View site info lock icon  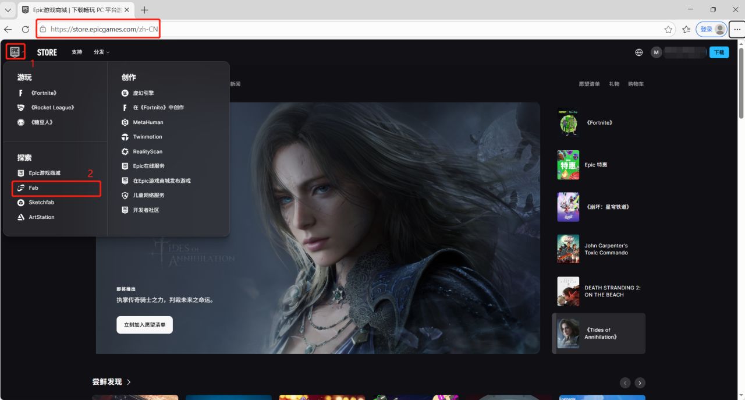42,29
